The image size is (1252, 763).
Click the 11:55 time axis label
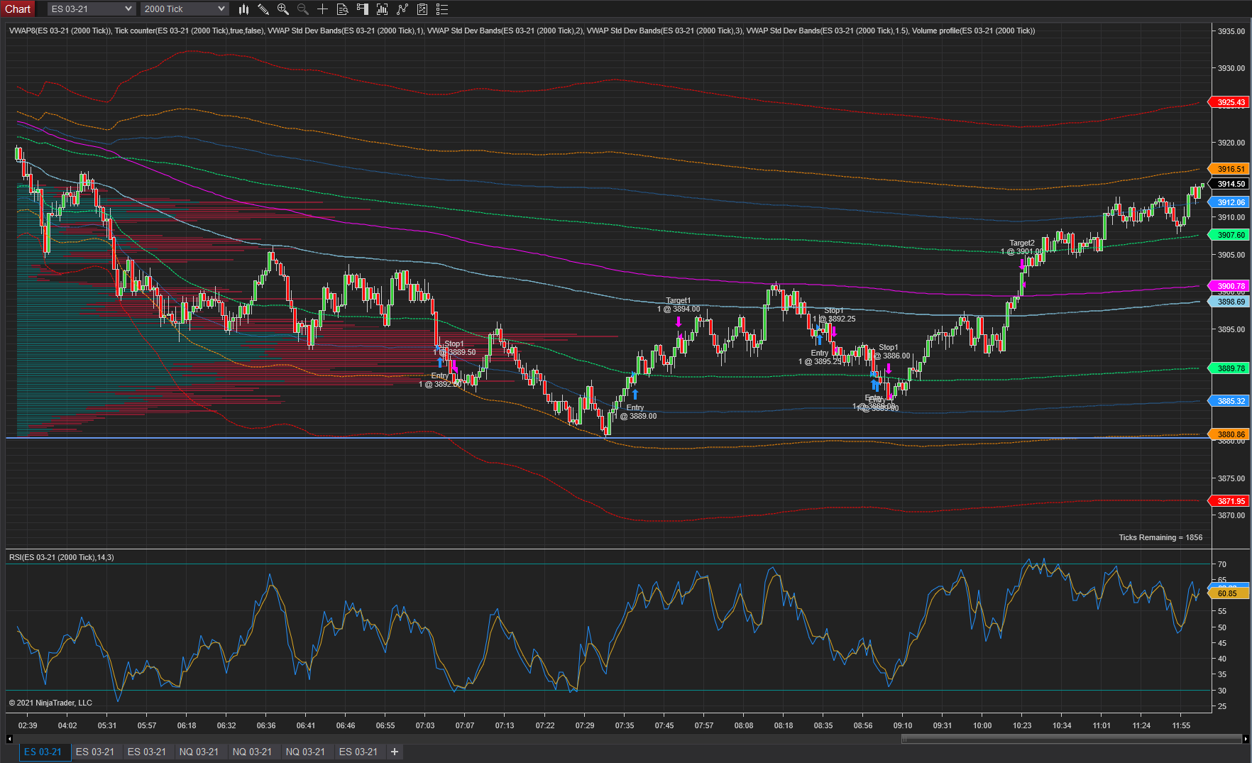(x=1181, y=725)
